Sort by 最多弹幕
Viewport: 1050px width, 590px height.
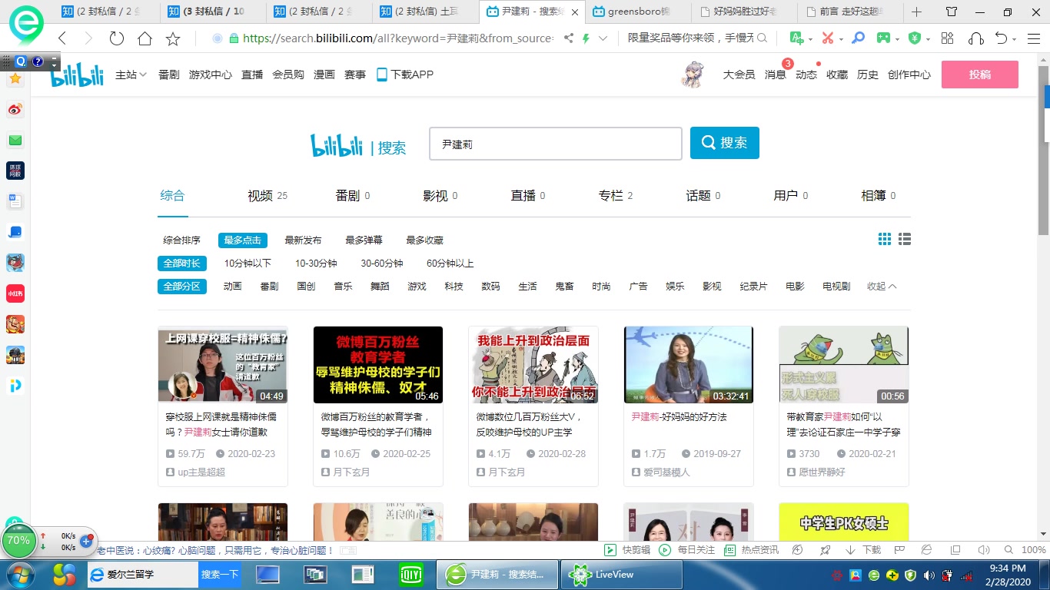pos(364,240)
